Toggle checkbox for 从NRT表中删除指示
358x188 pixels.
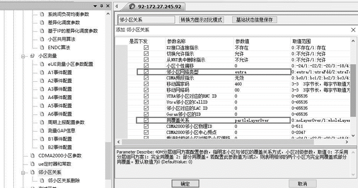click(146, 60)
